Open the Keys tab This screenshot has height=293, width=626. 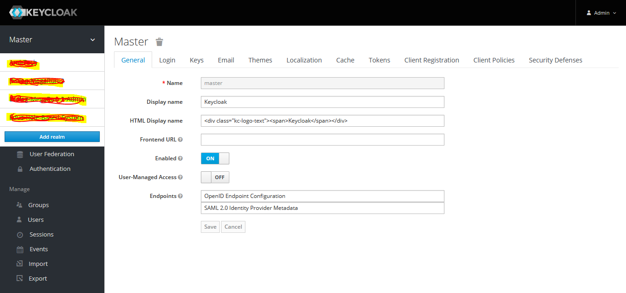[x=197, y=60]
